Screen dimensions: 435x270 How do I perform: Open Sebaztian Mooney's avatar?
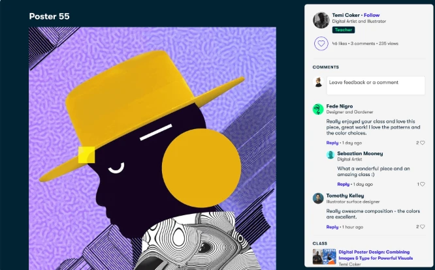click(x=330, y=155)
